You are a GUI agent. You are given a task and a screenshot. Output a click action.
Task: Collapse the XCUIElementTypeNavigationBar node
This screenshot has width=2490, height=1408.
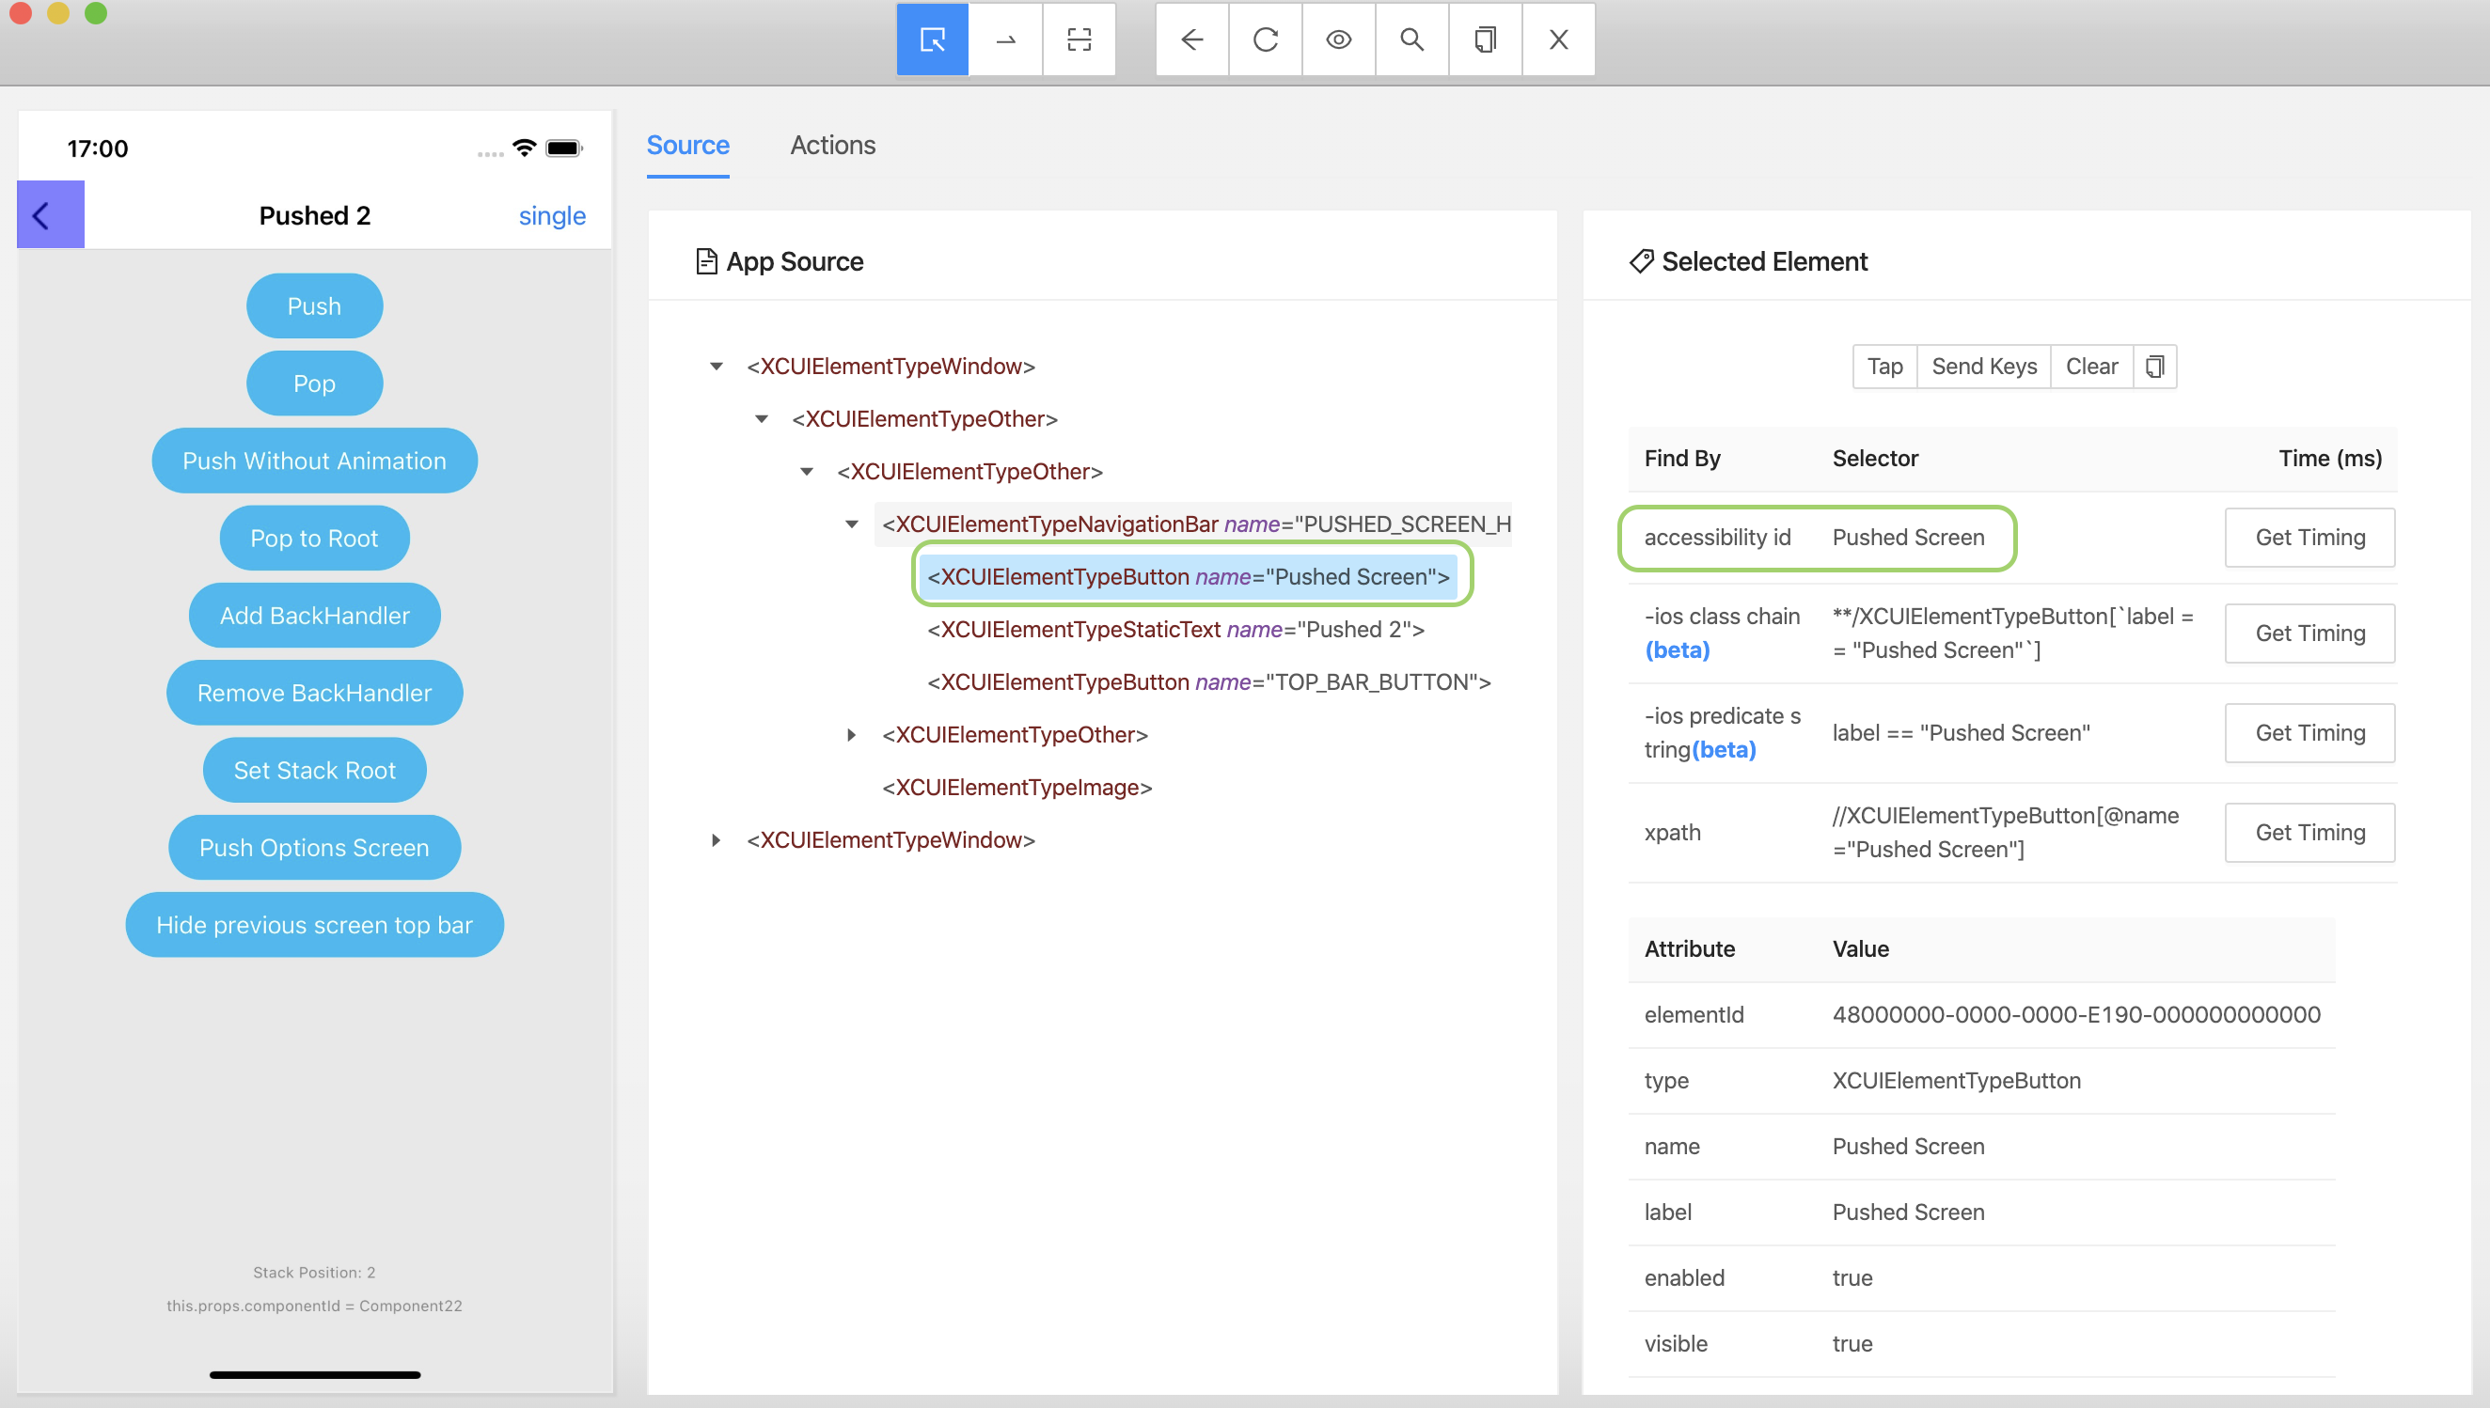tap(852, 524)
